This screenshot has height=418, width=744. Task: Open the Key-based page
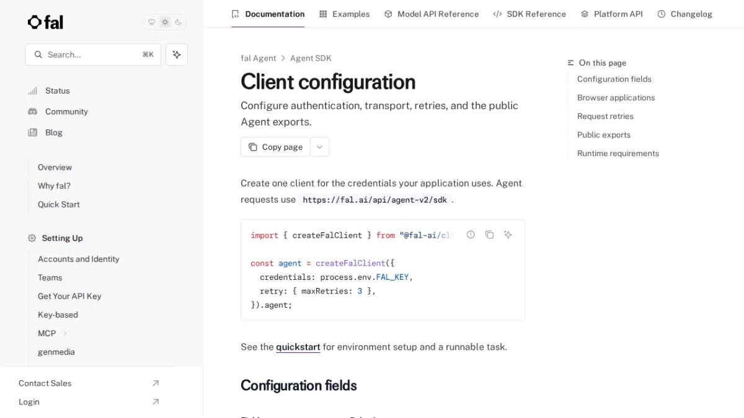(58, 315)
